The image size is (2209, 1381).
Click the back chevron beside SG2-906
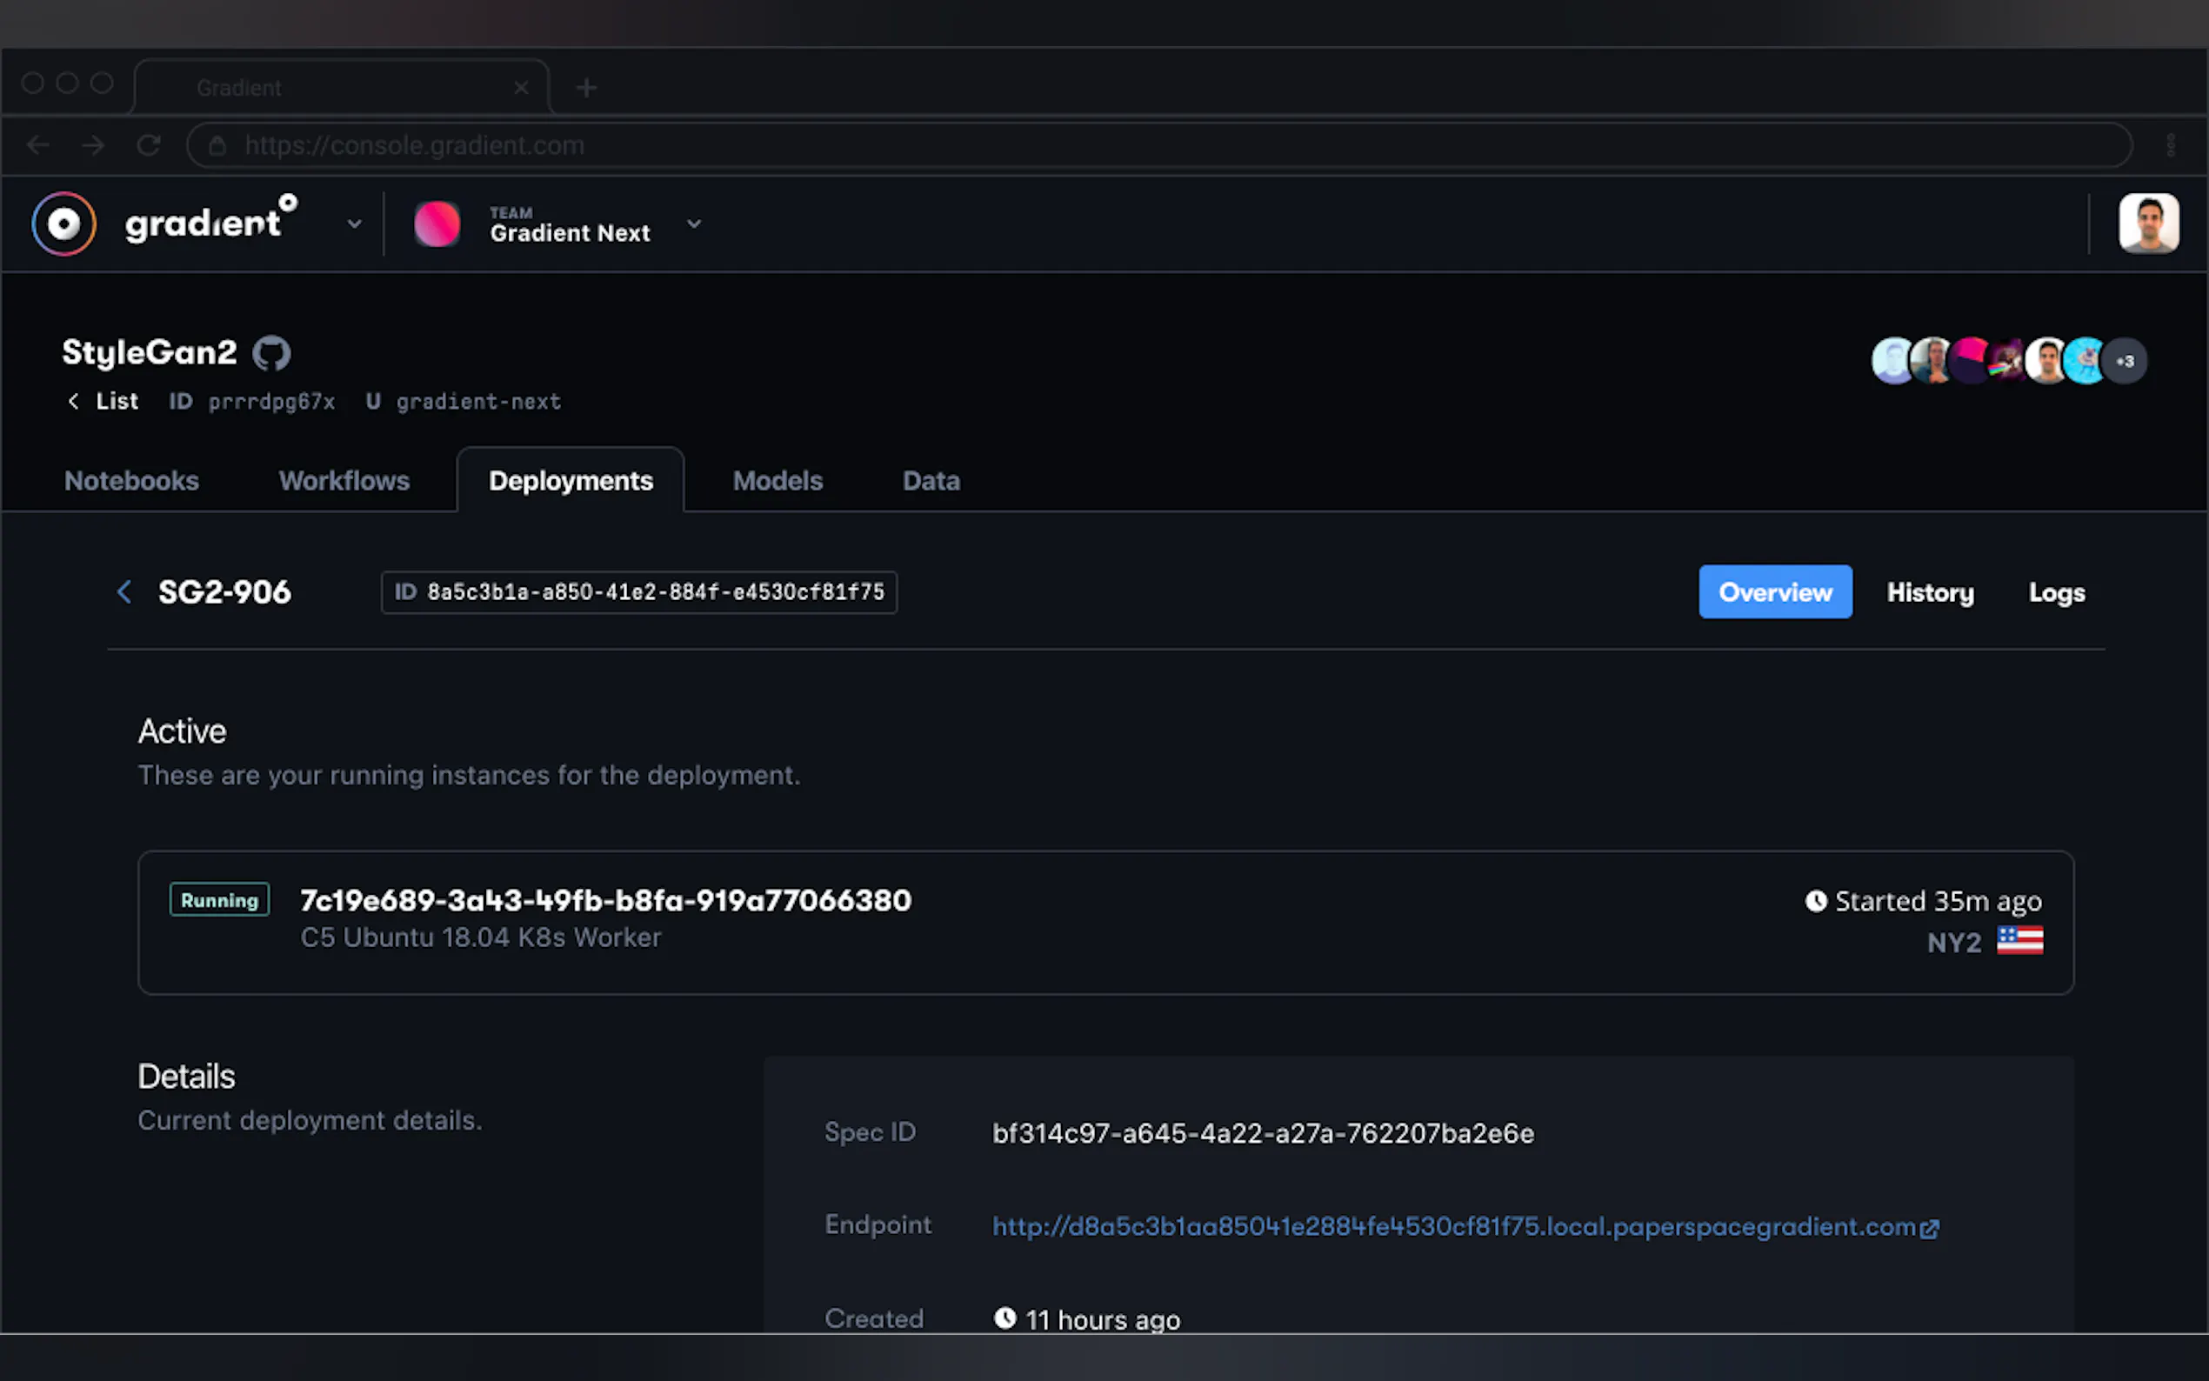pos(125,592)
